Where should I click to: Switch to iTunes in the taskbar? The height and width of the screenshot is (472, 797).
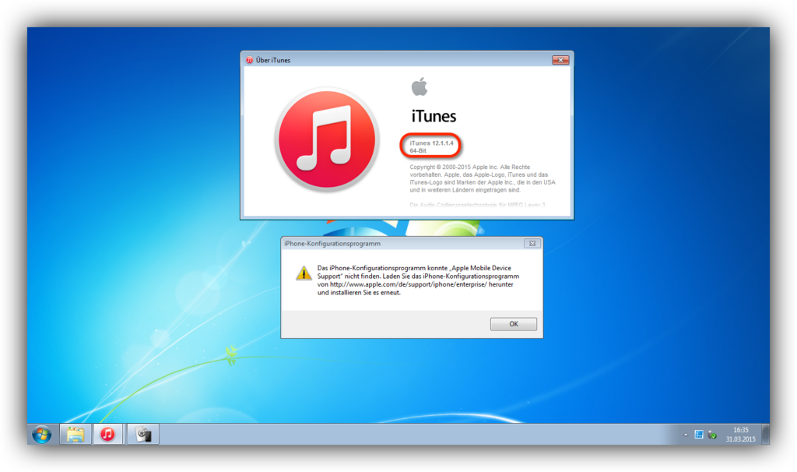click(107, 435)
